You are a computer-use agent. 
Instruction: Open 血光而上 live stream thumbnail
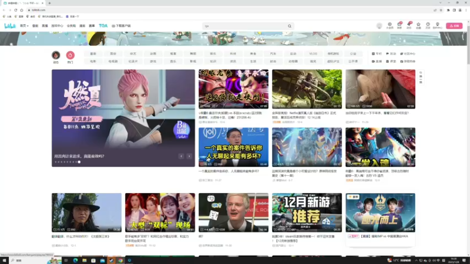click(380, 212)
